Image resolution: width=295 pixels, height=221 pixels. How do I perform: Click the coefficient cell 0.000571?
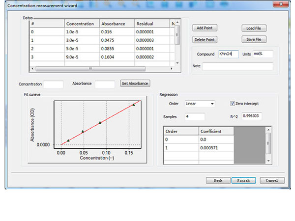[x=216, y=148]
